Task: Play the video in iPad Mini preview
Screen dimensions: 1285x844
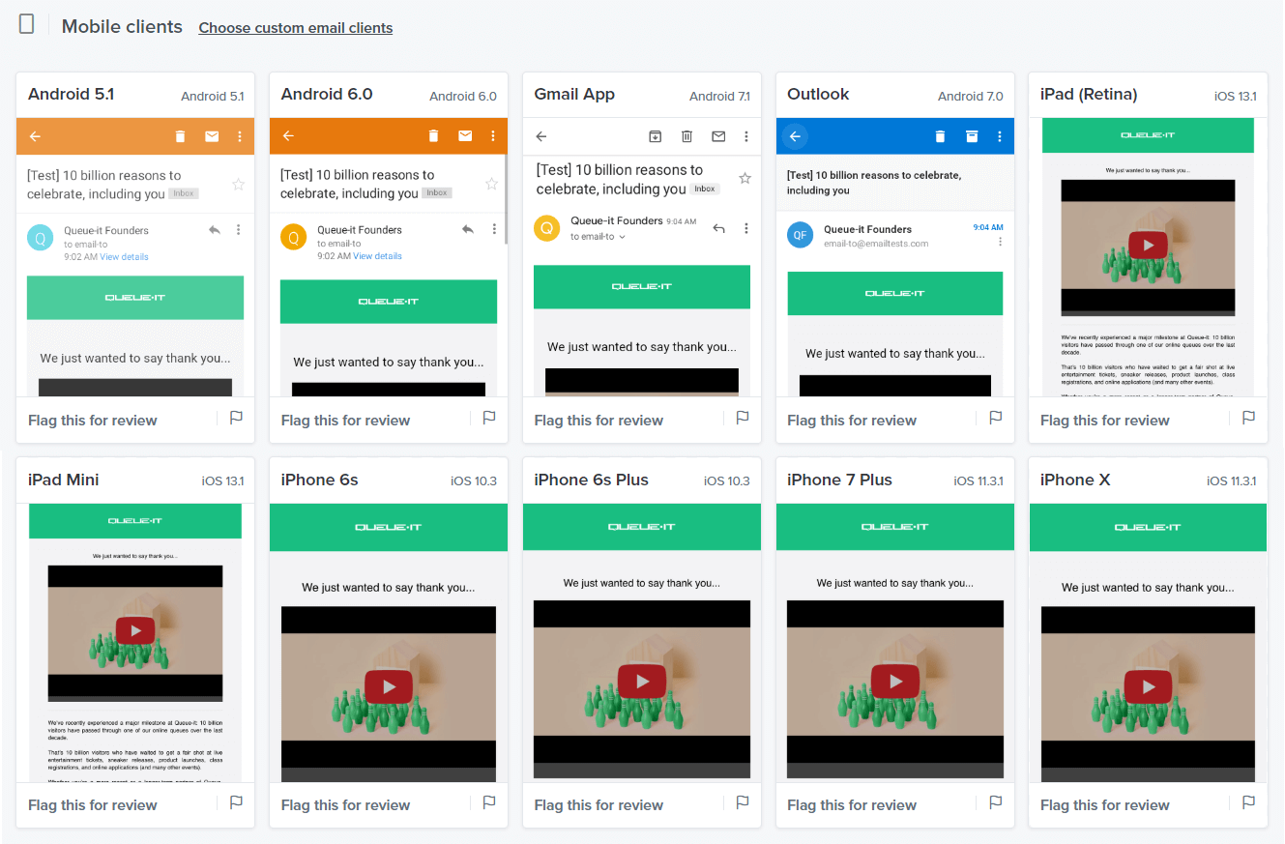Action: (x=135, y=631)
